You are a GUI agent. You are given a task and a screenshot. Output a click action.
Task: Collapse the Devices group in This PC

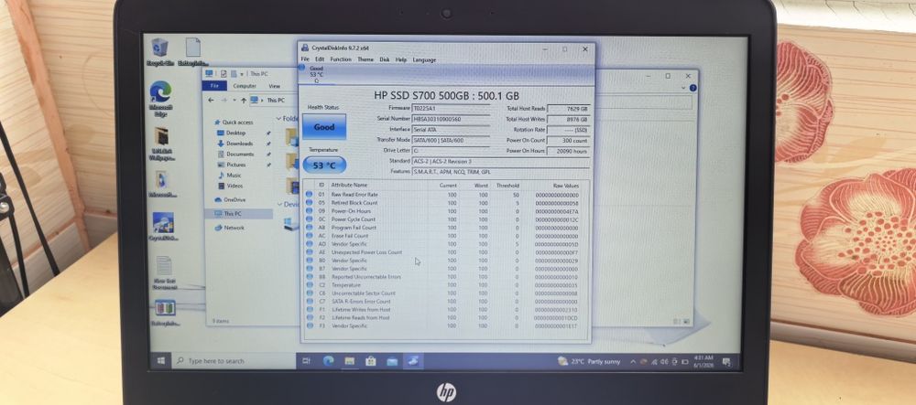click(x=279, y=205)
